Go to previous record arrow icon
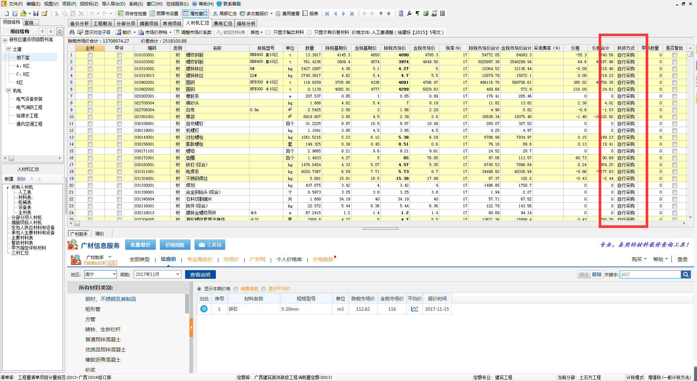Viewport: 697px width, 381px height. coord(335,13)
